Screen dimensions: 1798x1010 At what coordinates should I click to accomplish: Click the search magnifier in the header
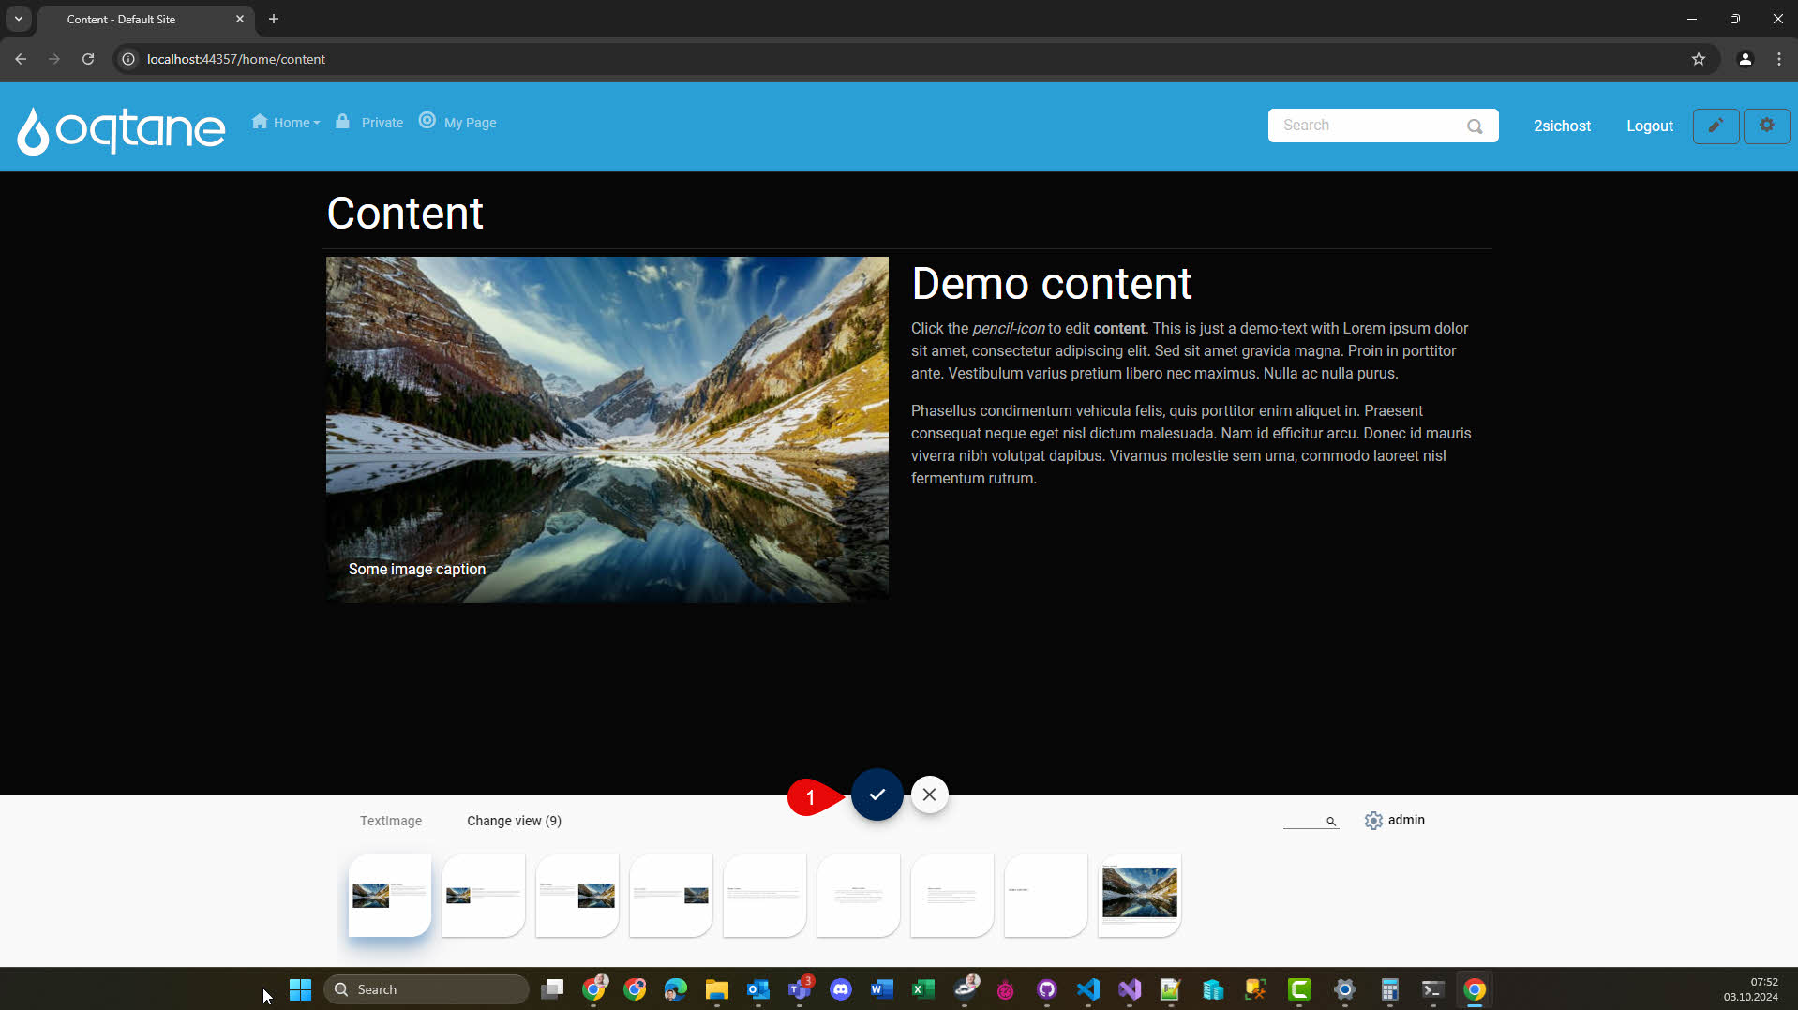click(1475, 126)
